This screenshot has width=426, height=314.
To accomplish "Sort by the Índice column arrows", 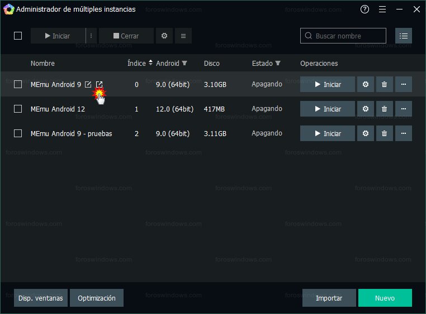I will click(150, 63).
